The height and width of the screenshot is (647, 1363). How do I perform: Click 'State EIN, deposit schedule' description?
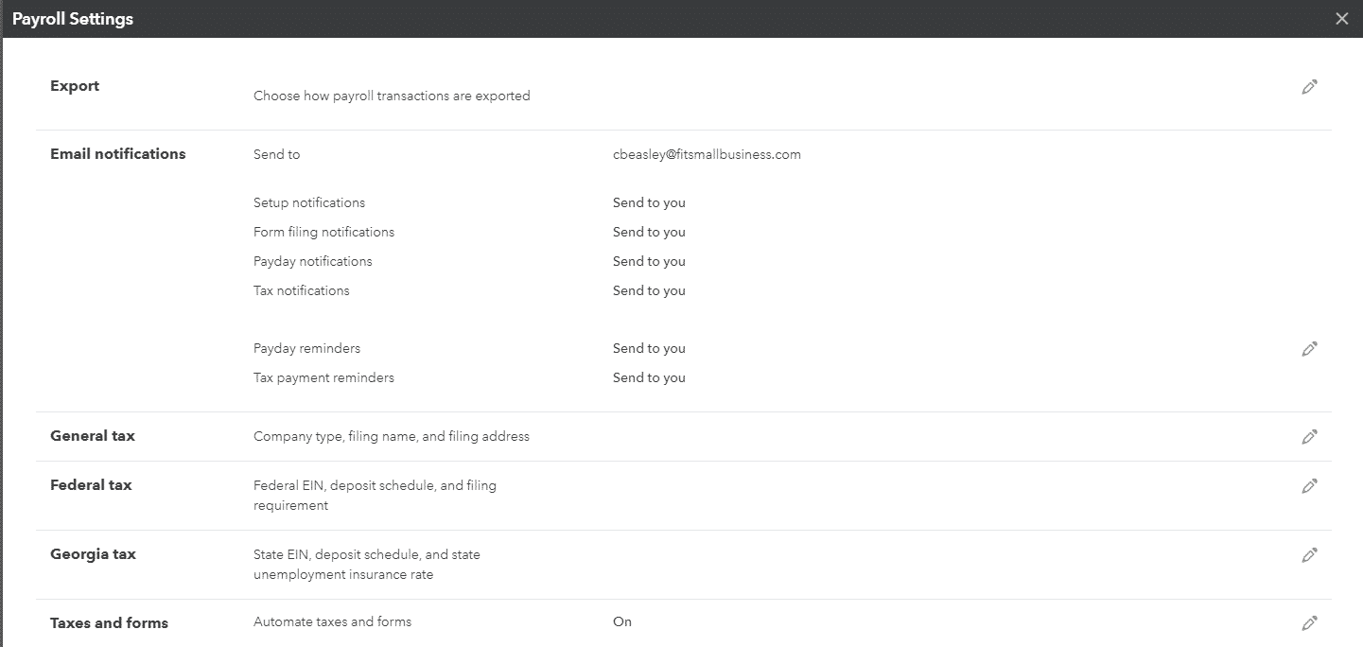[x=367, y=564]
